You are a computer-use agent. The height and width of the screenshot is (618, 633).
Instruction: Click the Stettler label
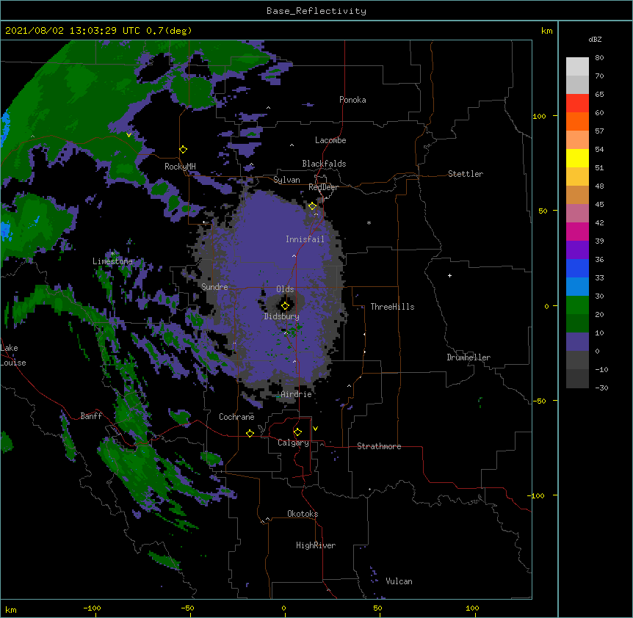click(x=466, y=174)
